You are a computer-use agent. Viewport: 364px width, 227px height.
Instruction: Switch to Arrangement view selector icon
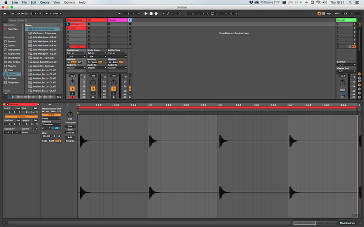tap(360, 19)
